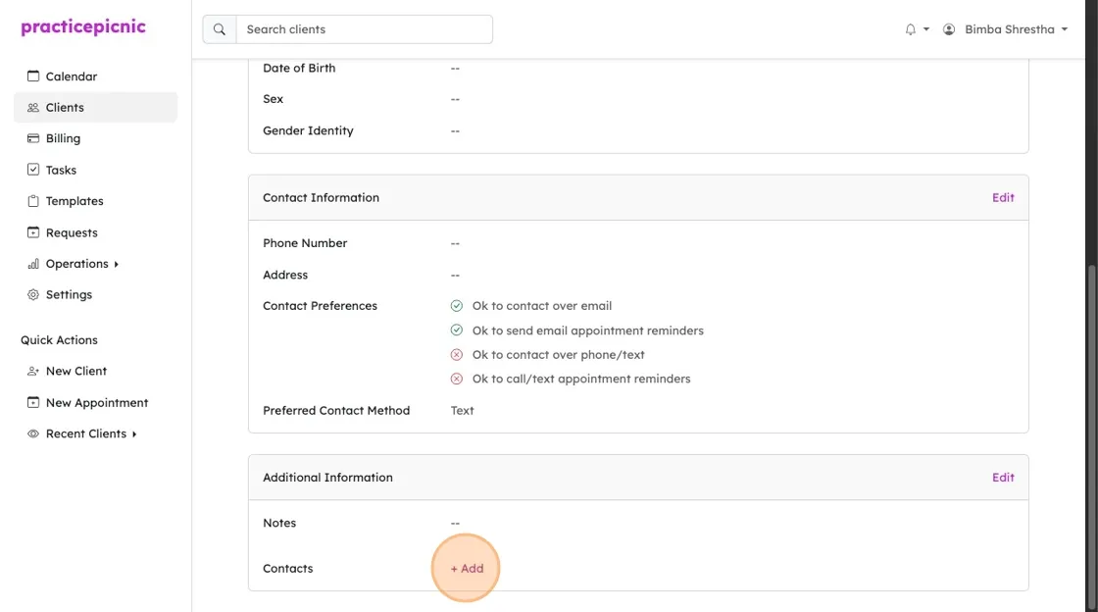Click red cross beside contact over phone/text
The image size is (1098, 612).
(x=457, y=355)
